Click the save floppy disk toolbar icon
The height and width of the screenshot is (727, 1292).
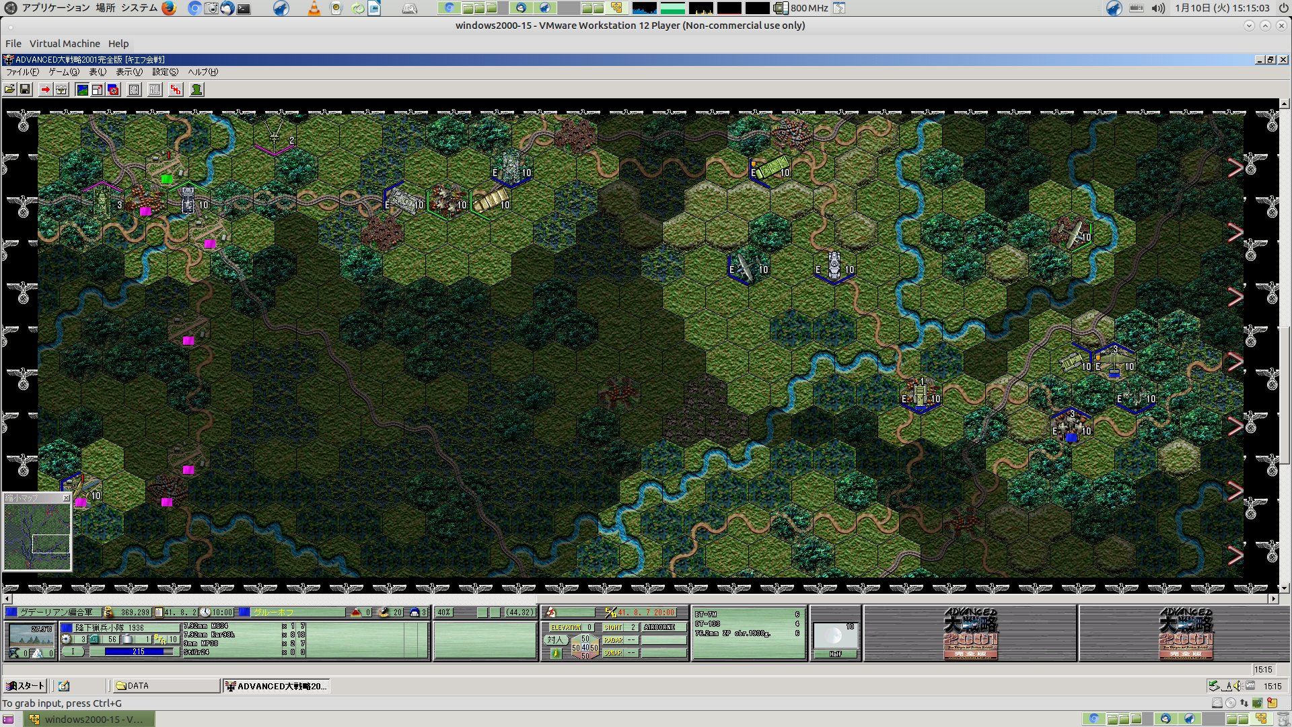pyautogui.click(x=25, y=90)
